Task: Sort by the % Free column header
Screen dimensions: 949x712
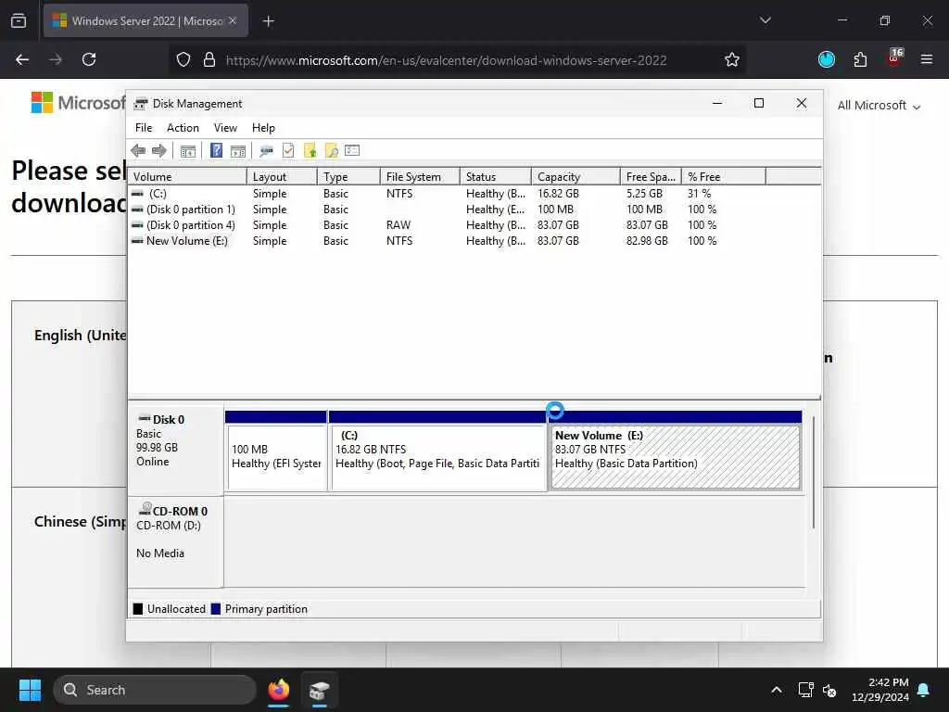Action: coord(724,177)
